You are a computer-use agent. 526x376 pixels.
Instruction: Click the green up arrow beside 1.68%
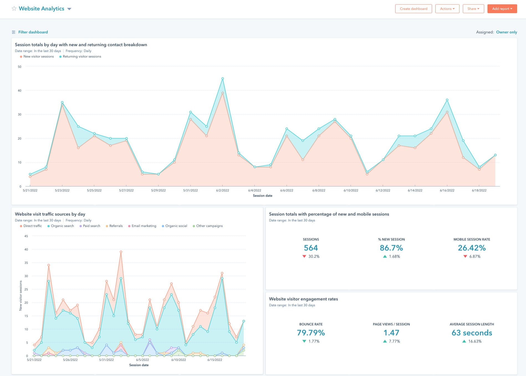(385, 256)
